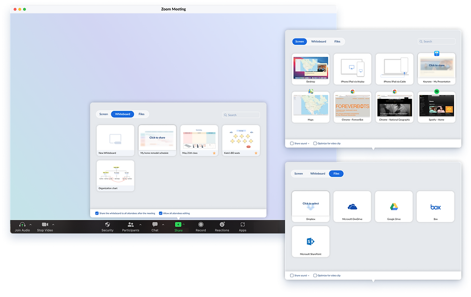Open Reactions from the toolbar
This screenshot has height=297, width=471.
(221, 225)
